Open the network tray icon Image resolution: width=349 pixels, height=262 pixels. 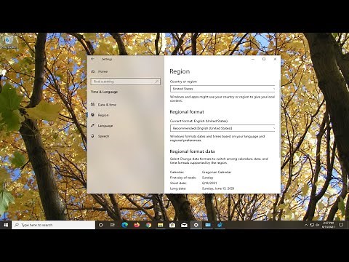pos(312,225)
